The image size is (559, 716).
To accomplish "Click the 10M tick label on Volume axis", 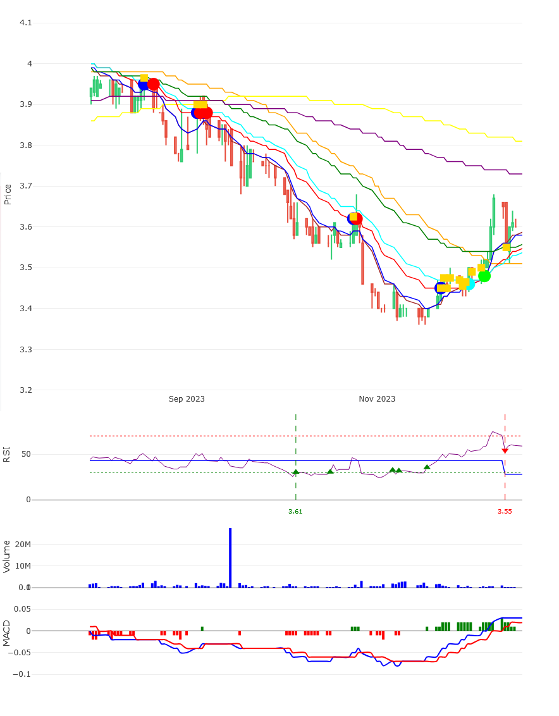I will tap(23, 565).
